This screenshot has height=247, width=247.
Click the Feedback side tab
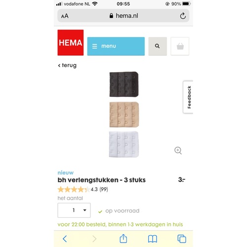pyautogui.click(x=188, y=97)
